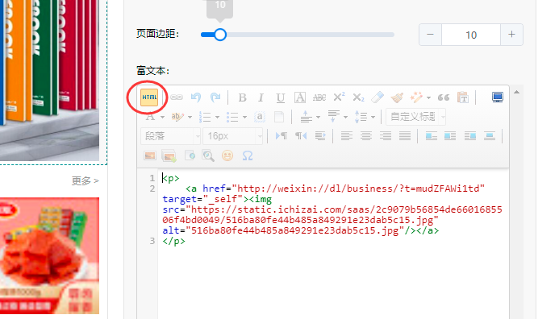The width and height of the screenshot is (559, 319).
Task: Click the page margin input showing 10
Action: [471, 35]
